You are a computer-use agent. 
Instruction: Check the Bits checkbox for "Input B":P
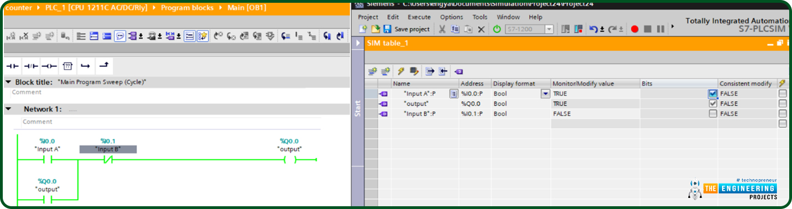point(713,113)
